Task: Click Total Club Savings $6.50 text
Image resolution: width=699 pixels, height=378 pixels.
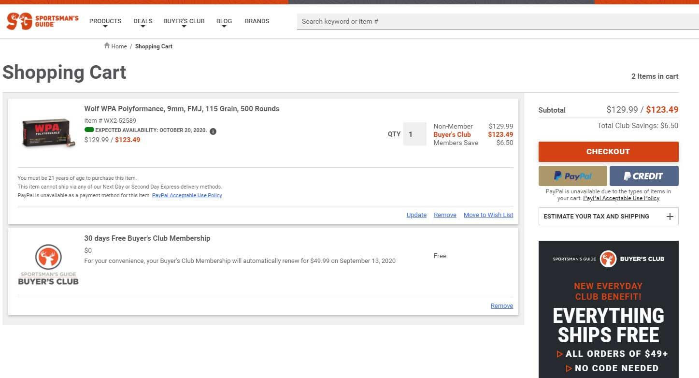Action: click(638, 126)
